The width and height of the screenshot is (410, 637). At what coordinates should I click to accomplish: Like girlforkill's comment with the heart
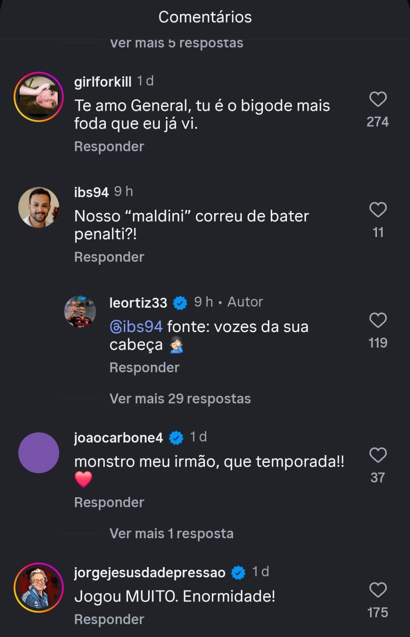click(378, 99)
